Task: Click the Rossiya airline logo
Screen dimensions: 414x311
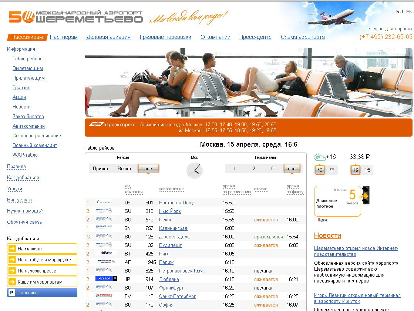Action: (x=104, y=296)
